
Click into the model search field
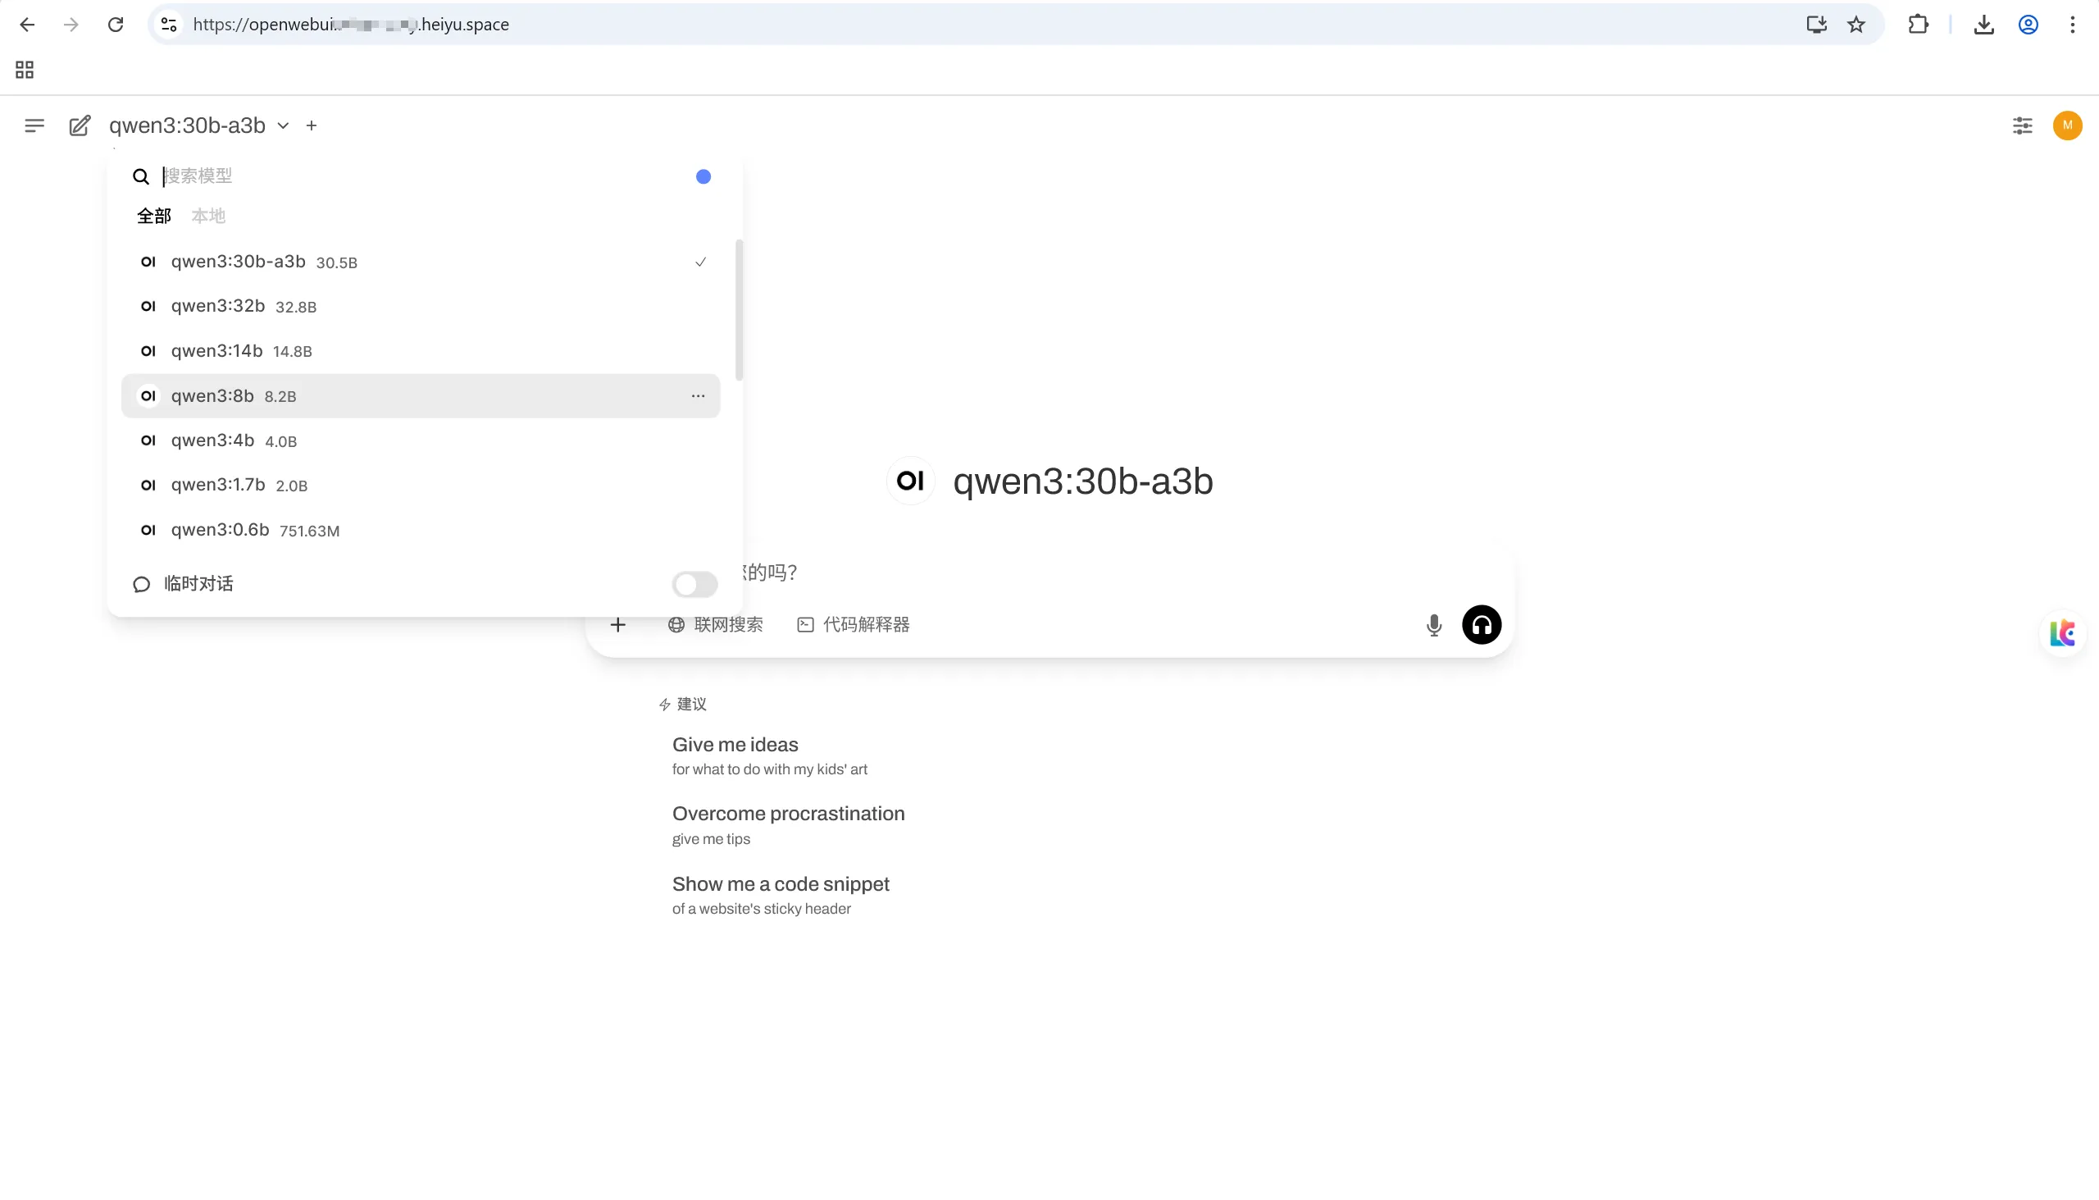(x=420, y=176)
